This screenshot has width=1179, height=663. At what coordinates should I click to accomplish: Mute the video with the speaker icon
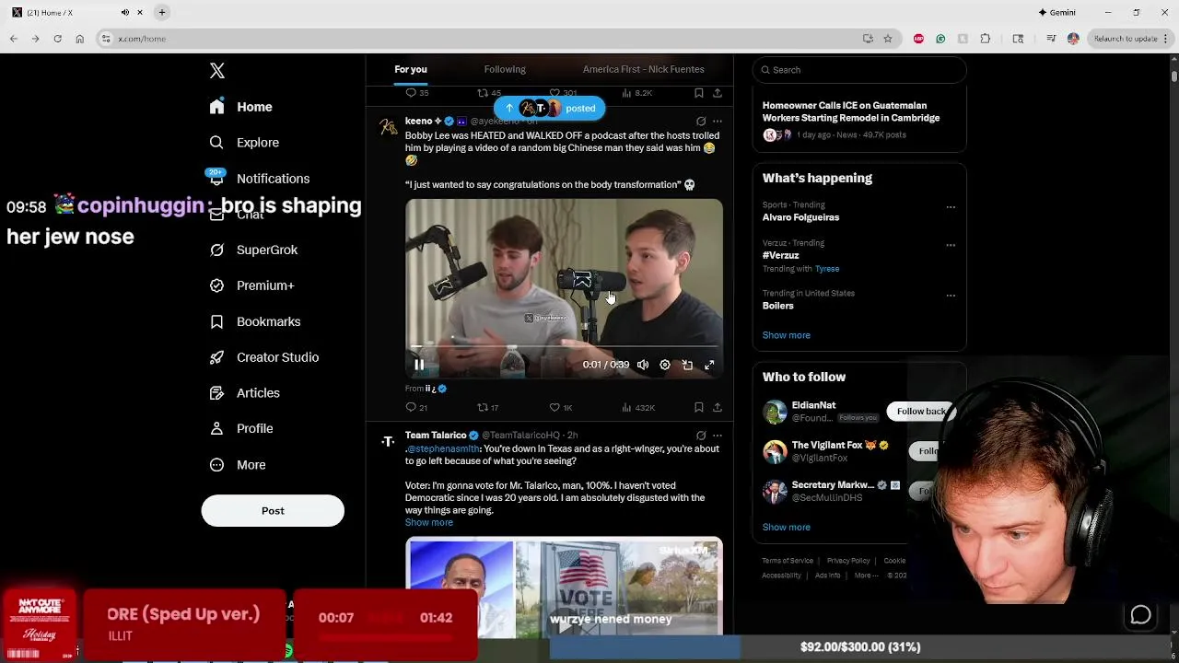tap(643, 365)
